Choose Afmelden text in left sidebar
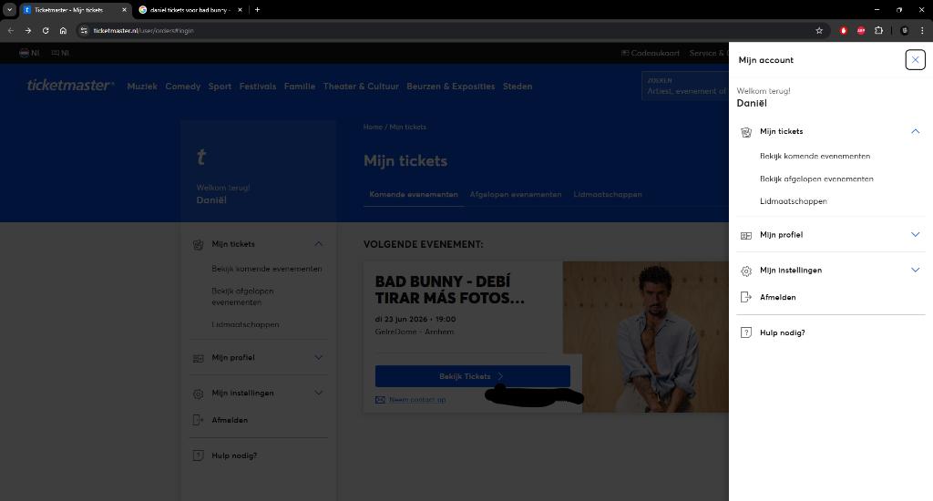Viewport: 933px width, 501px height. [230, 420]
